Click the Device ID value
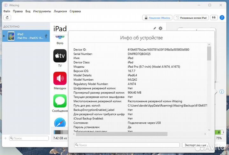This screenshot has width=229, height=155. [x=158, y=50]
